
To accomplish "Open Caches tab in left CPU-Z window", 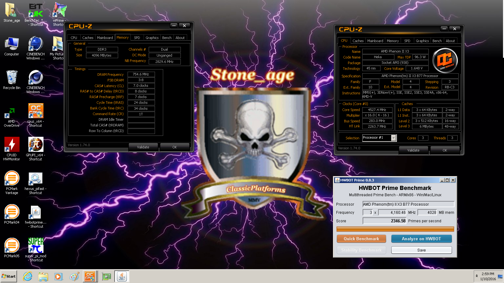I will (88, 38).
